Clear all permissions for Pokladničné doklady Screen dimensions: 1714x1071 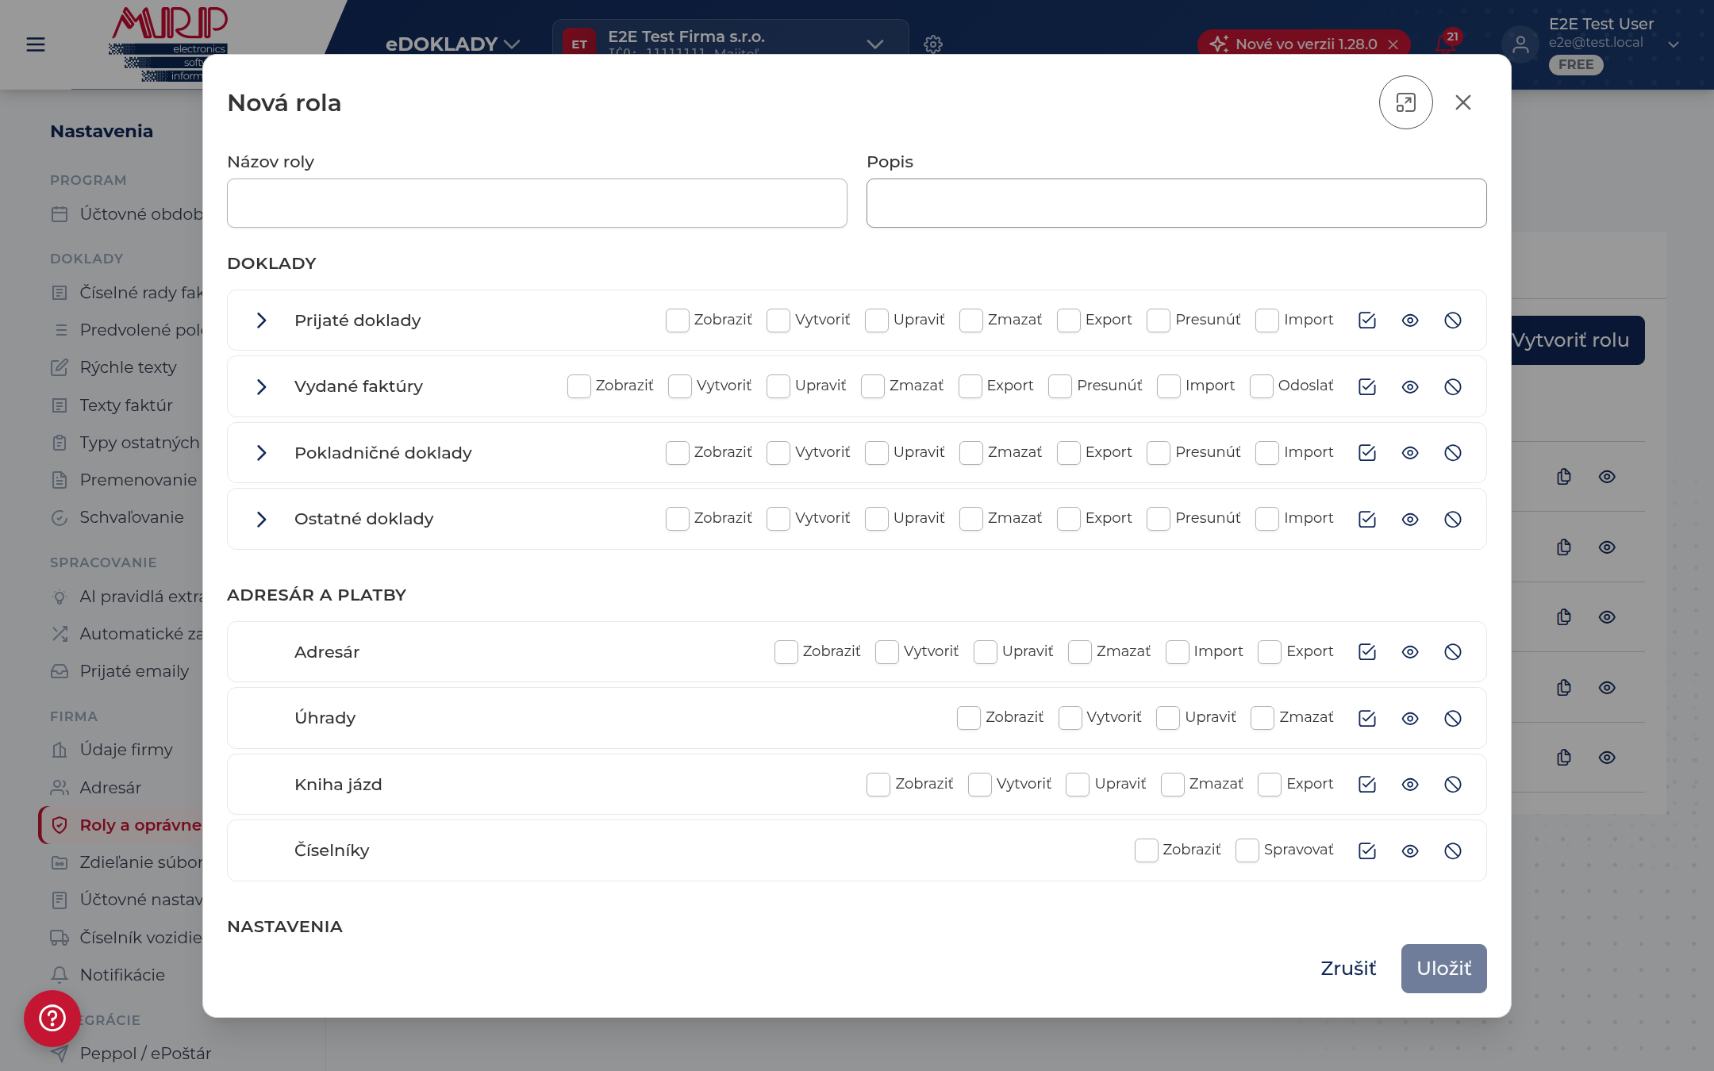[1452, 453]
